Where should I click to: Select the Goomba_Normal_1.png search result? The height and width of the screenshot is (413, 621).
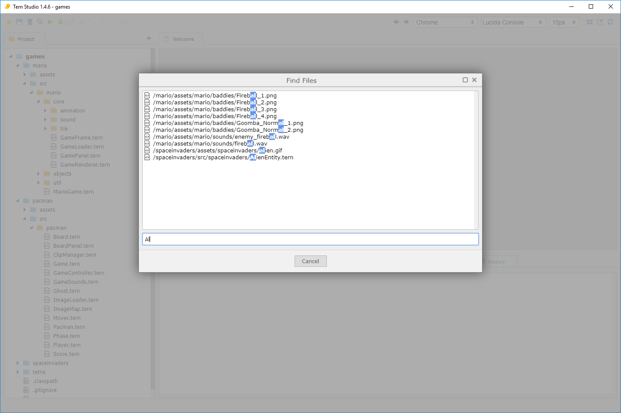(x=228, y=123)
